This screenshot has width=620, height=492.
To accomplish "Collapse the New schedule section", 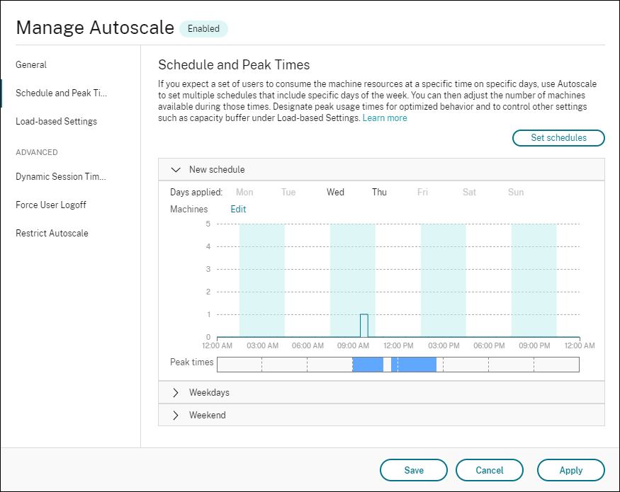I will click(176, 169).
